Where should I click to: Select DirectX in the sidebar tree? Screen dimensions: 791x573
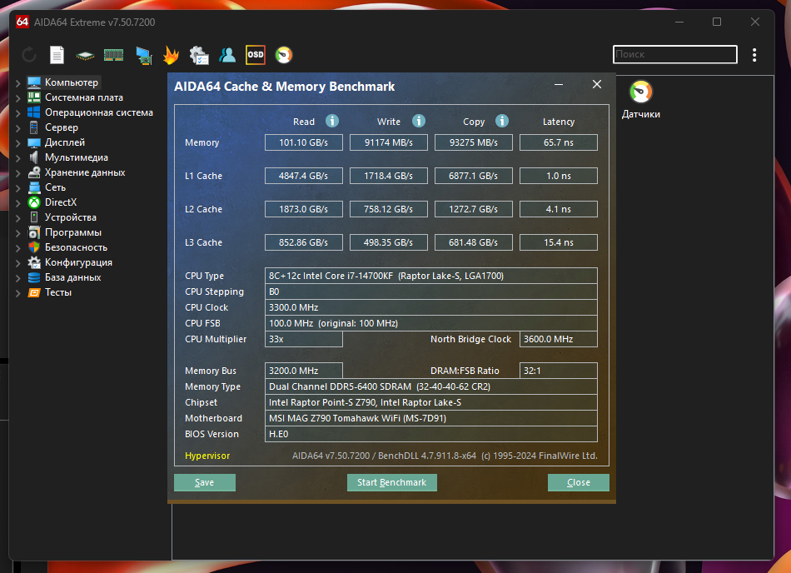(x=60, y=202)
